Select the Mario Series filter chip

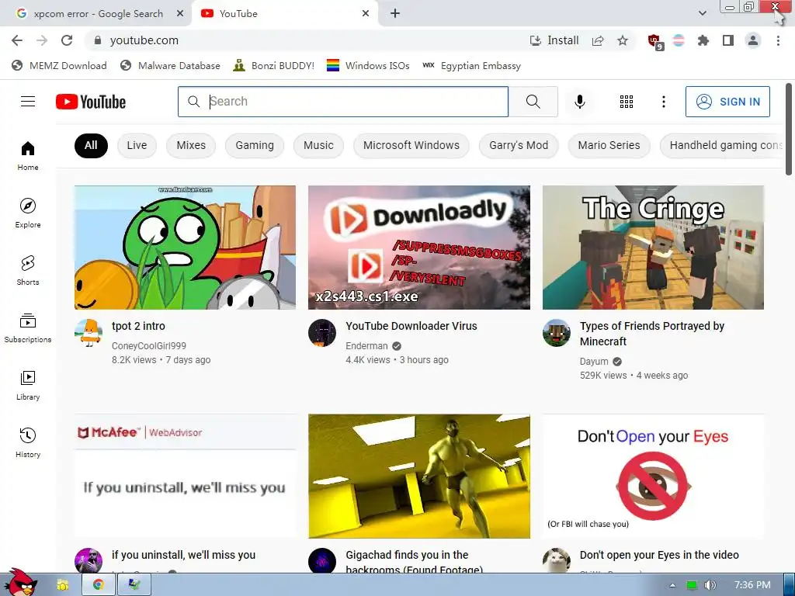pyautogui.click(x=609, y=145)
